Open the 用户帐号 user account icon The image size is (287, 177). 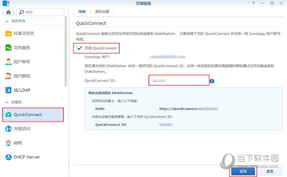[x=9, y=62]
